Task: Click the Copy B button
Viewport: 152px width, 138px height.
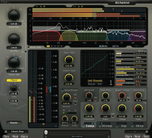Action: coord(25,136)
